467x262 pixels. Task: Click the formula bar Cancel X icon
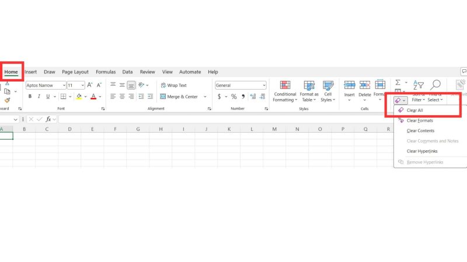tap(31, 119)
